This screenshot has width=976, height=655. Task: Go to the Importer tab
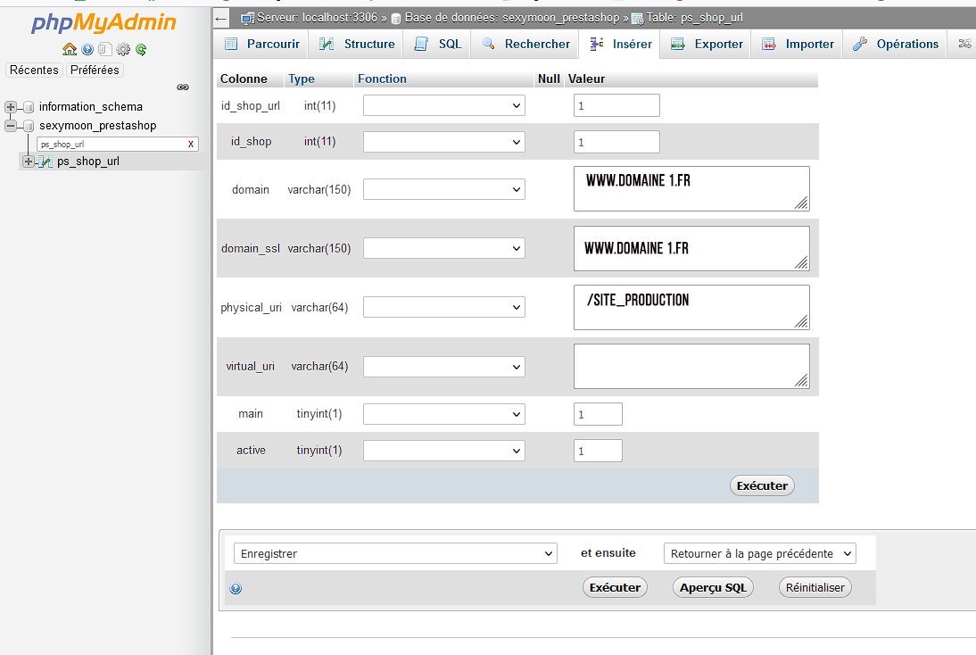(798, 44)
